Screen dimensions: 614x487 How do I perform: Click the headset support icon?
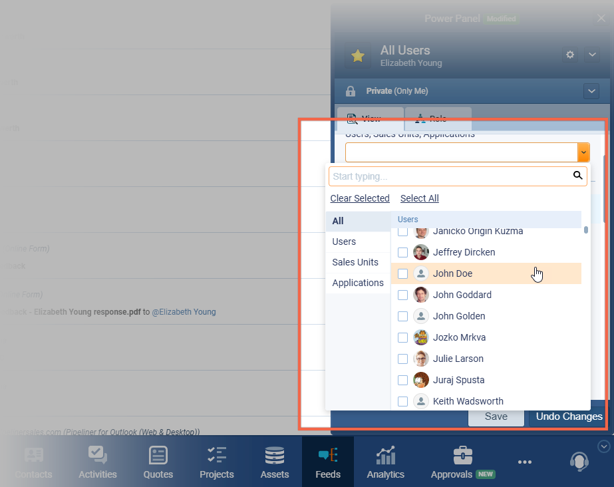(x=579, y=462)
